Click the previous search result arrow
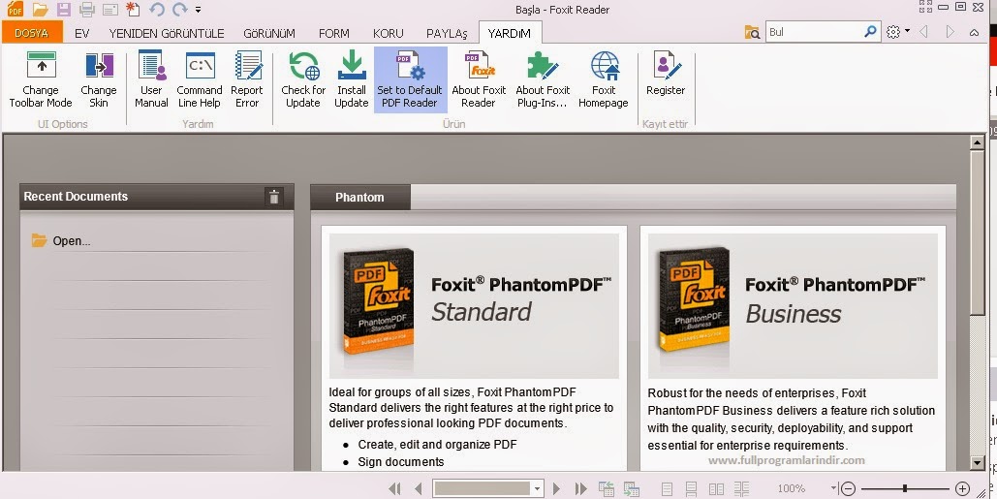Image resolution: width=997 pixels, height=499 pixels. tap(924, 32)
